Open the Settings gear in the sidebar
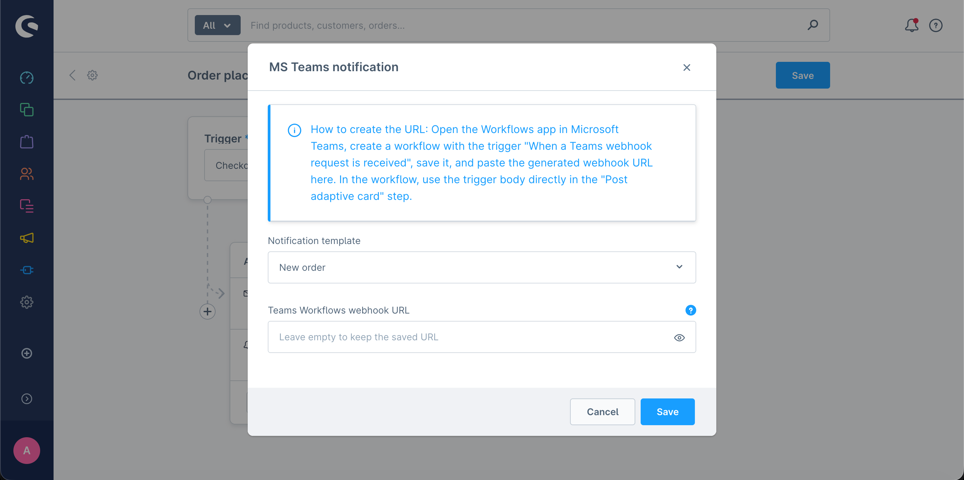Image resolution: width=964 pixels, height=480 pixels. click(26, 302)
